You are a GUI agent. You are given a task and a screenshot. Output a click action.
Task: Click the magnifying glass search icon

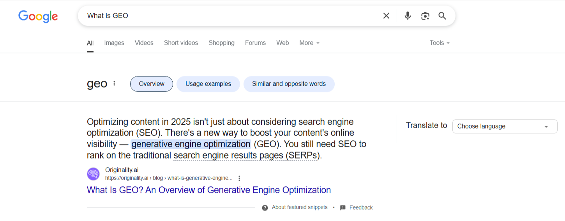click(442, 16)
